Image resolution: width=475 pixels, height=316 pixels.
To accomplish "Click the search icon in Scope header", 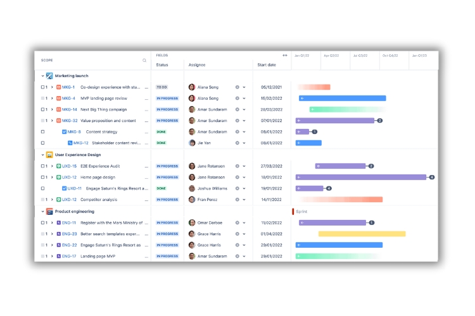I will point(144,61).
